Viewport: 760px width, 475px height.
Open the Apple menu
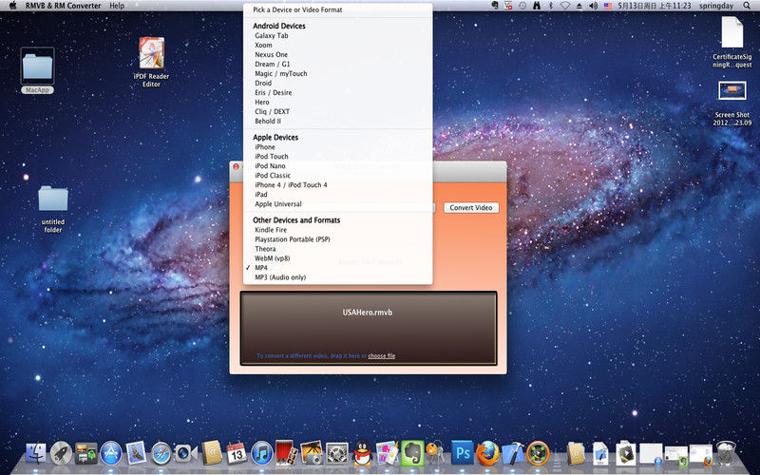13,6
